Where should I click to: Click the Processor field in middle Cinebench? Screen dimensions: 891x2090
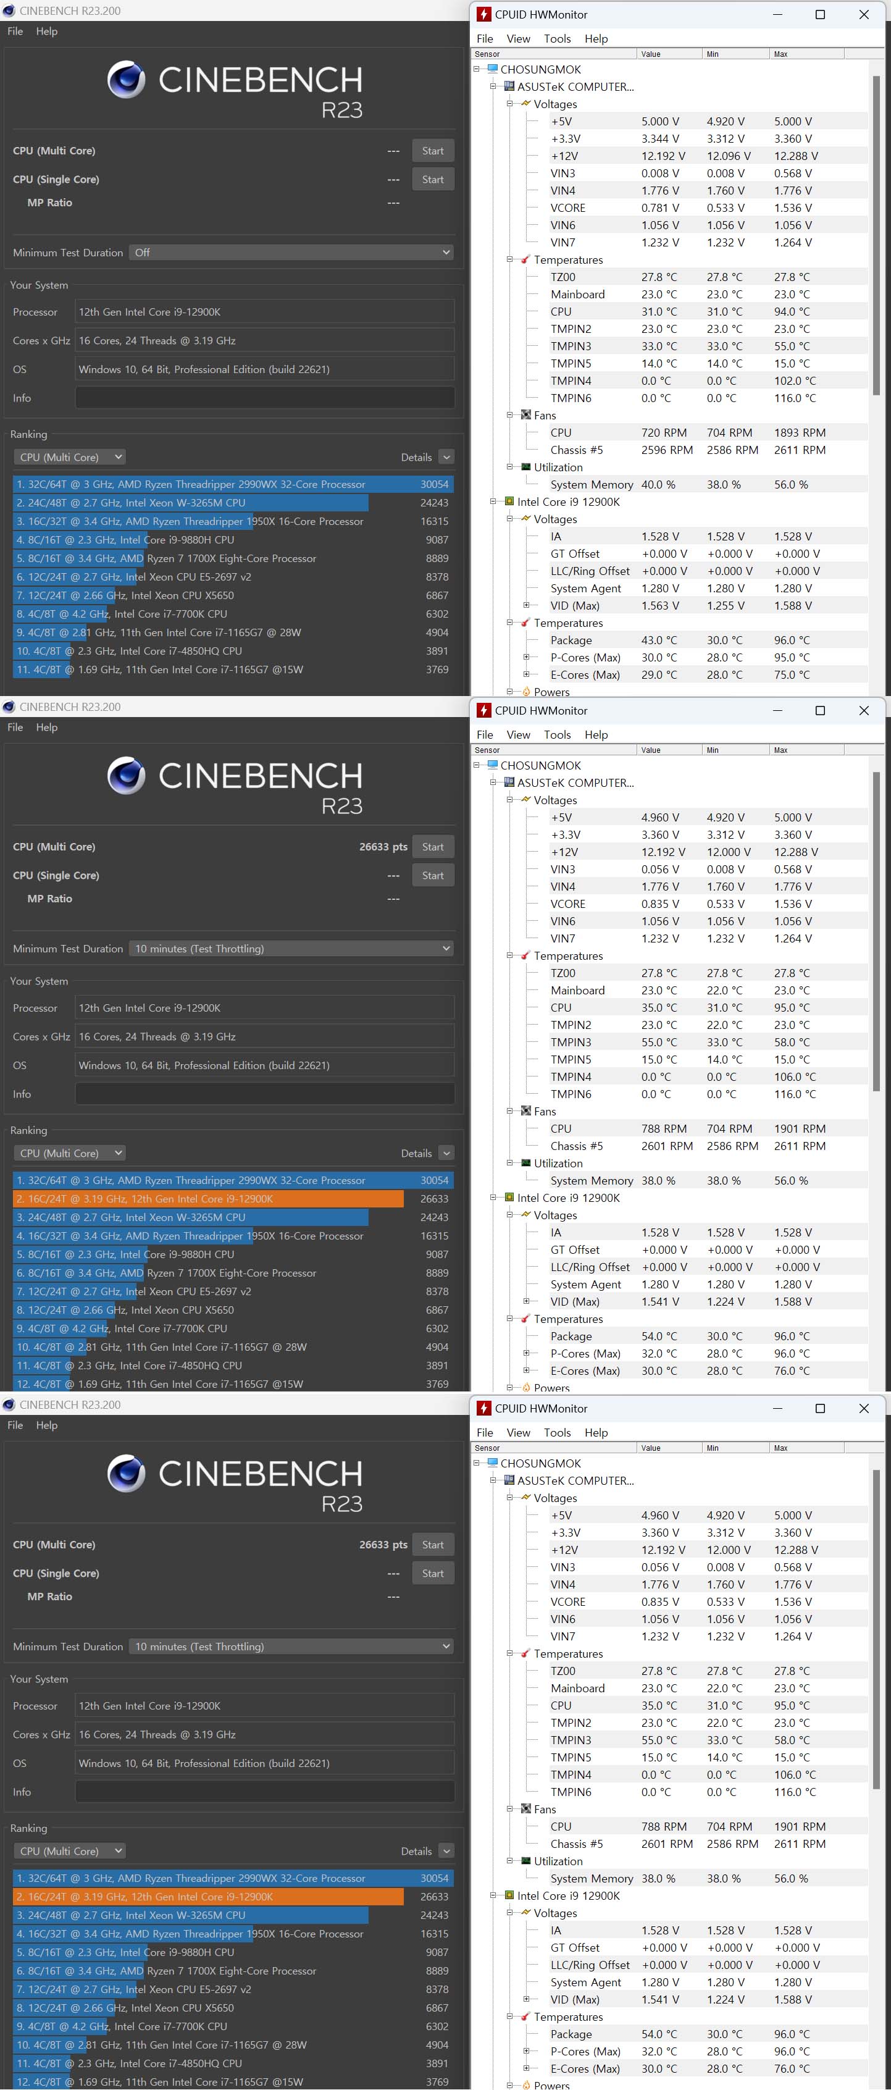pos(264,1008)
